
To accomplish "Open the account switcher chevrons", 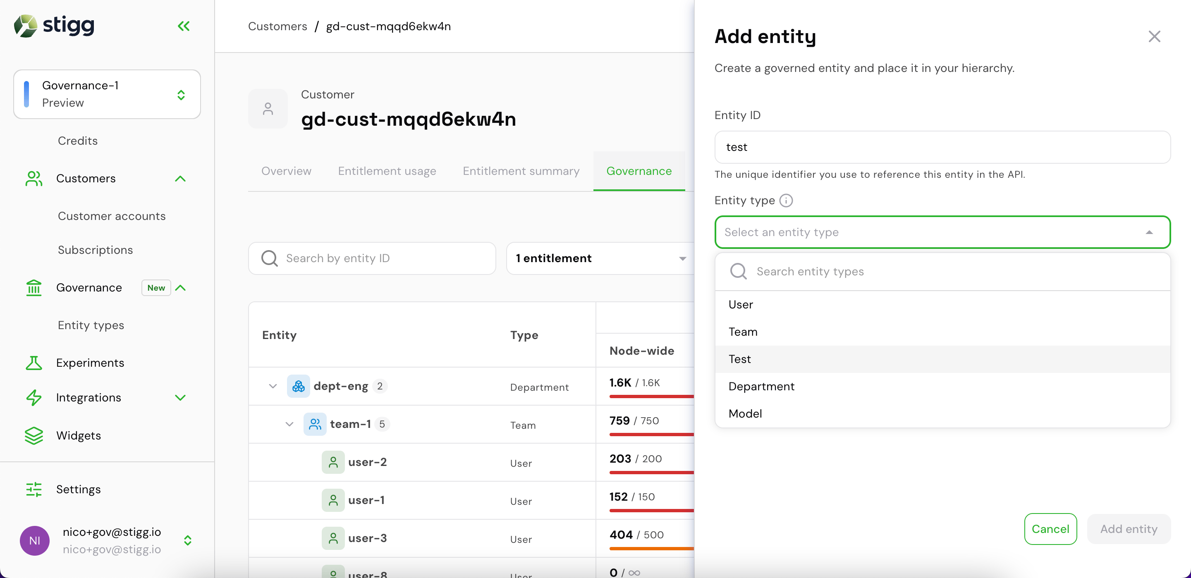I will pyautogui.click(x=188, y=540).
